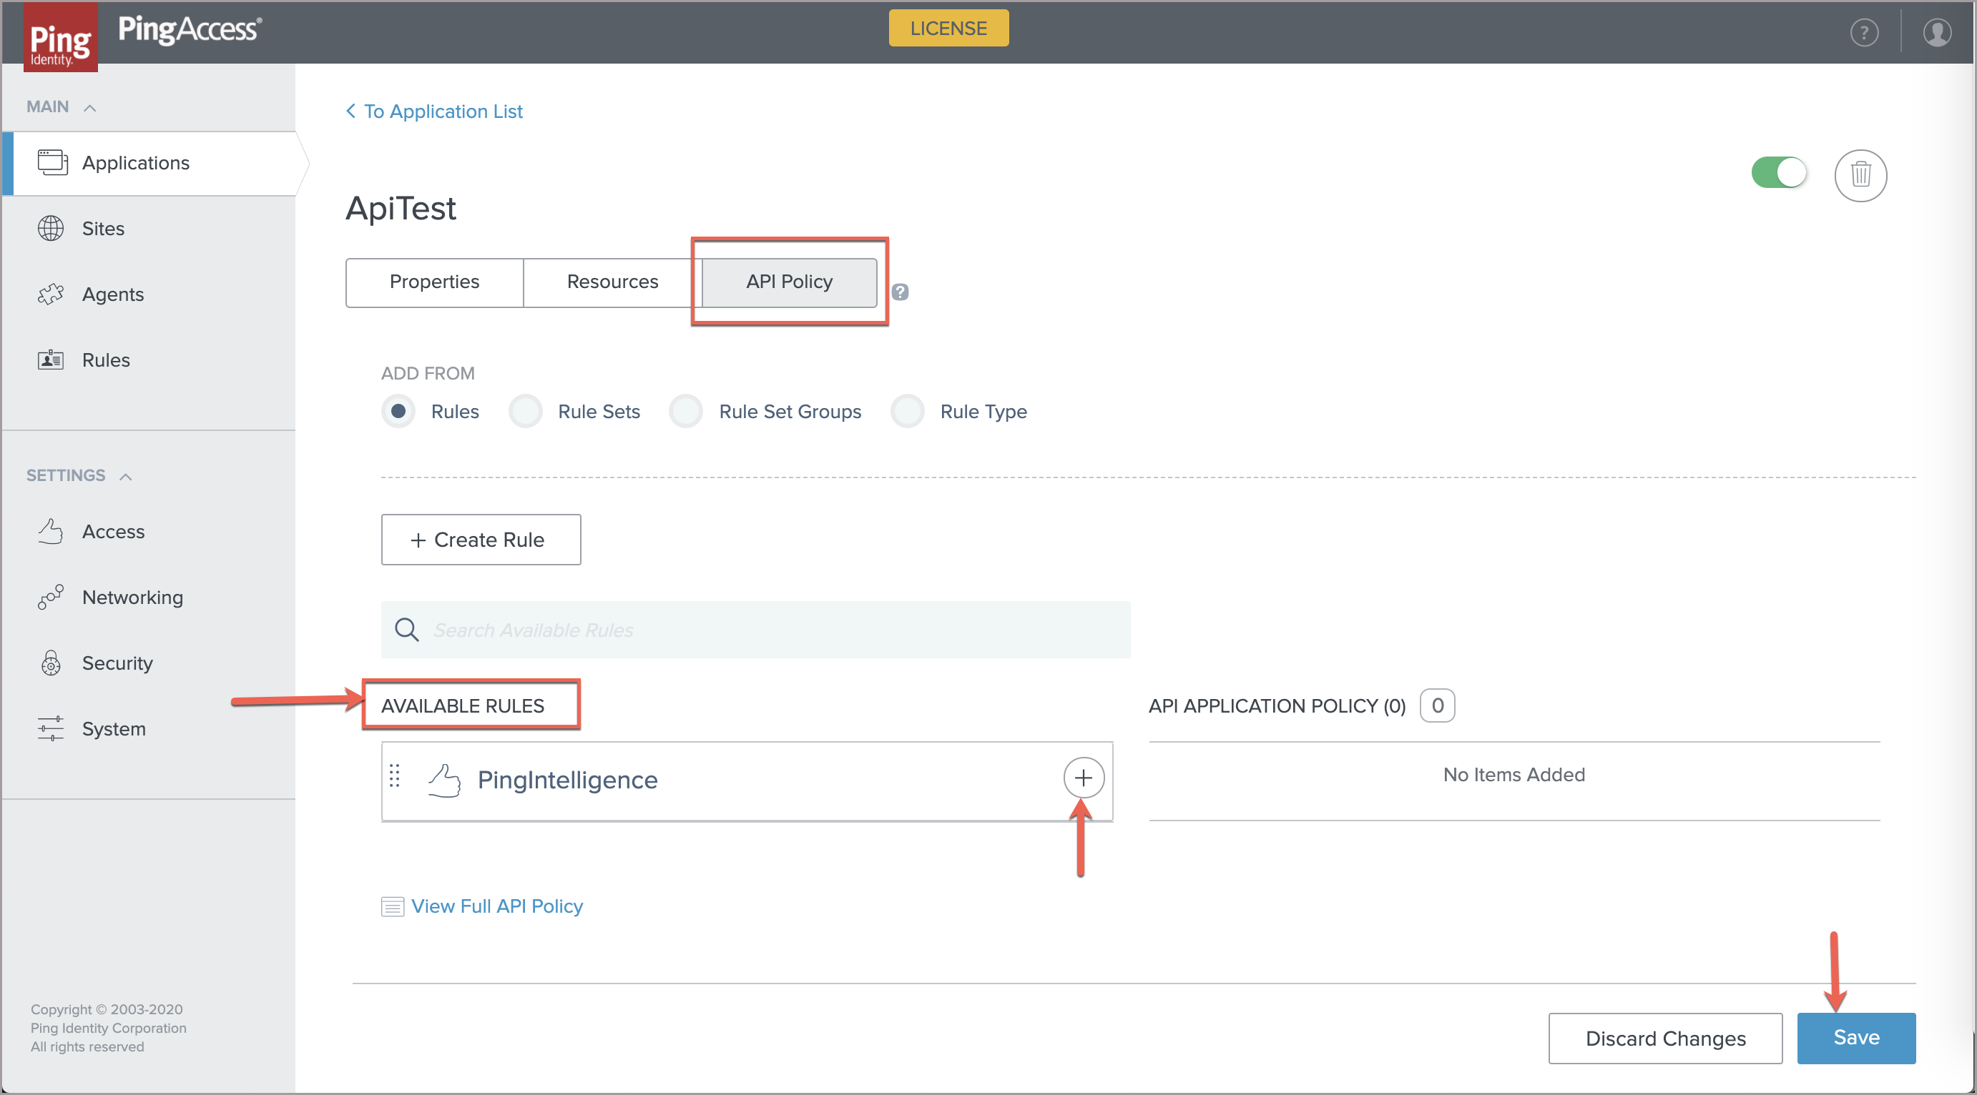Screen dimensions: 1977x1095
Task: Click the PingIntelligence rule icon
Action: coord(446,778)
